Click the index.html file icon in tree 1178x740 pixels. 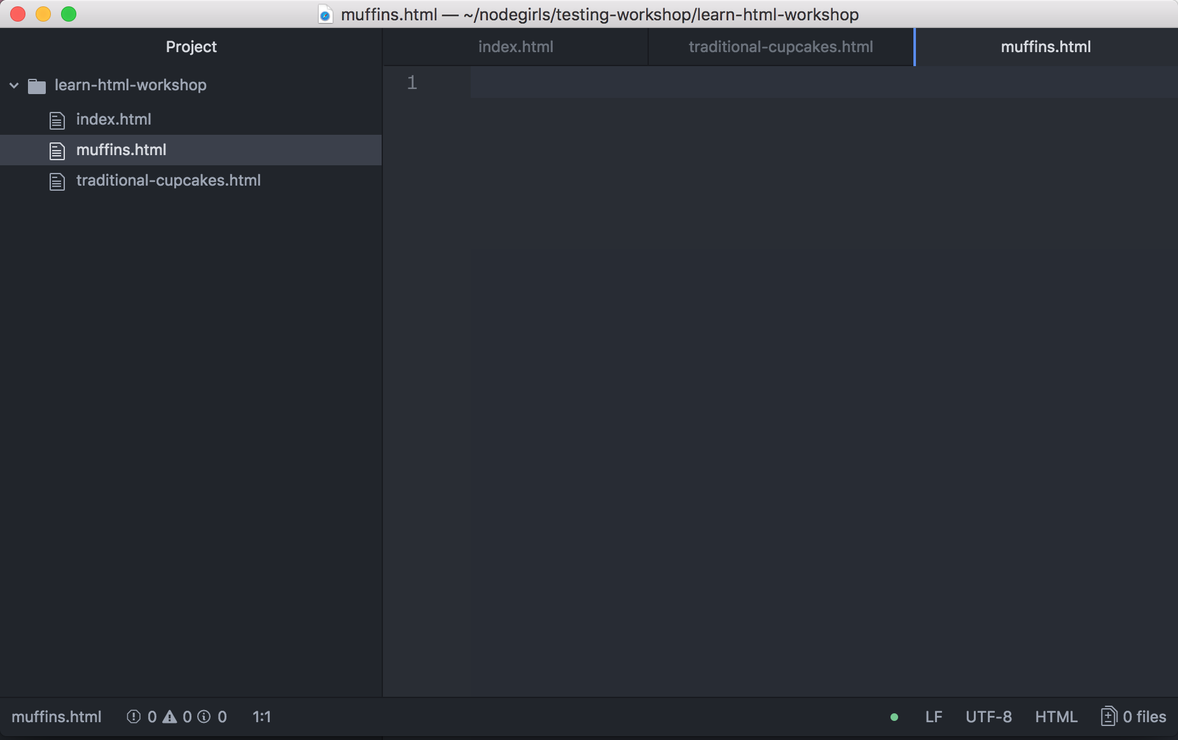pyautogui.click(x=57, y=120)
